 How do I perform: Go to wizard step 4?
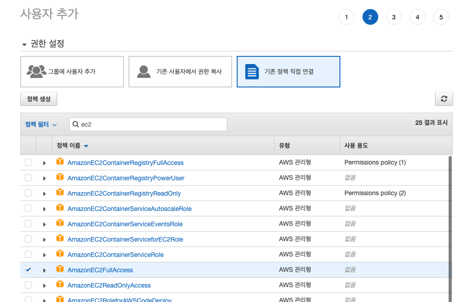pyautogui.click(x=418, y=17)
